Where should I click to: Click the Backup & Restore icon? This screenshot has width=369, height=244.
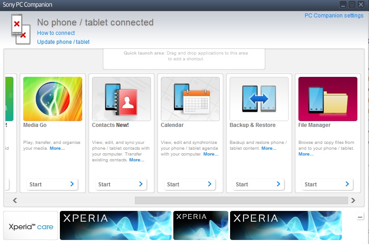click(259, 99)
